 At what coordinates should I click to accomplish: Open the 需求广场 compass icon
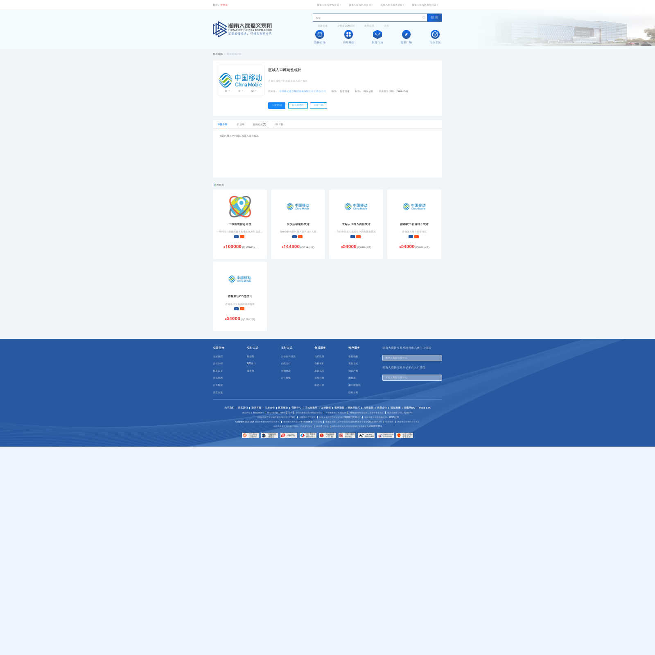[x=406, y=34]
